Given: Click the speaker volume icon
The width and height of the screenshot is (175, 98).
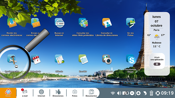Looking at the screenshot, I should pos(119,93).
